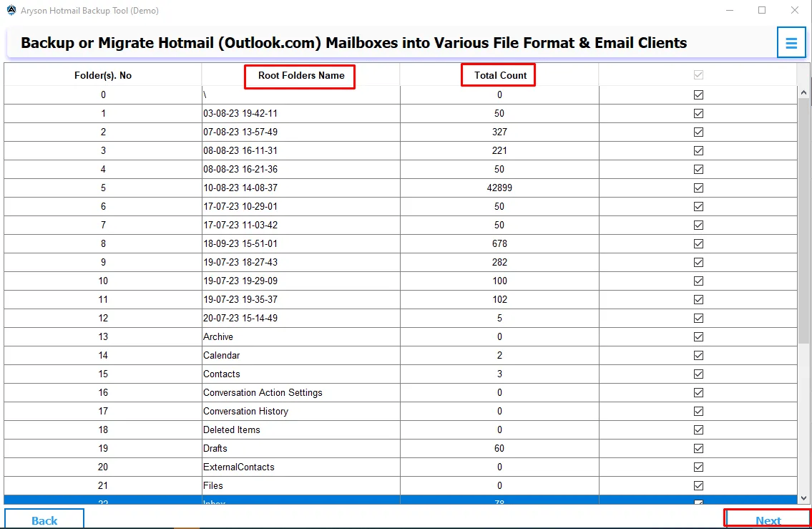The height and width of the screenshot is (529, 812).
Task: Select the 19-07-23 18-27-43 folder name
Action: 240,263
